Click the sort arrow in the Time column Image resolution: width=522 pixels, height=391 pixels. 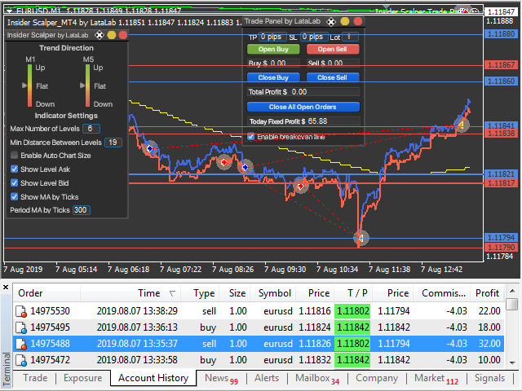point(172,293)
